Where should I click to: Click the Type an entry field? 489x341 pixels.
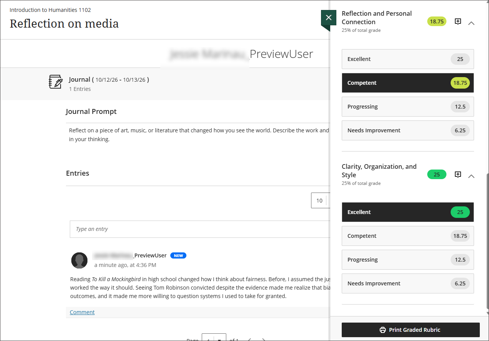[x=199, y=229]
